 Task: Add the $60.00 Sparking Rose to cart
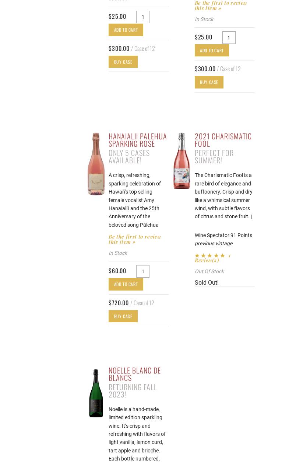tap(126, 284)
